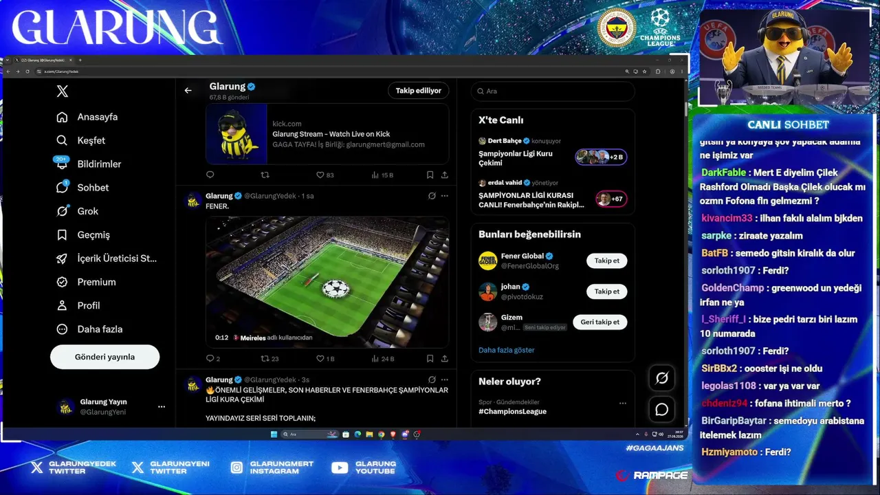Screen dimensions: 880x495
Task: Open more options on the FENER. post
Action: (x=445, y=196)
